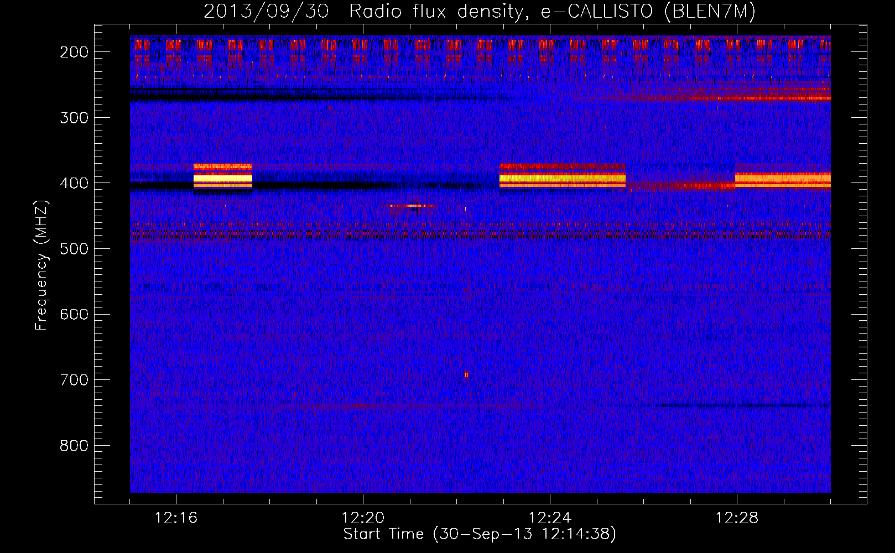Screen dimensions: 895x553
Task: Click the 500 frequency tick label
Action: tap(74, 248)
